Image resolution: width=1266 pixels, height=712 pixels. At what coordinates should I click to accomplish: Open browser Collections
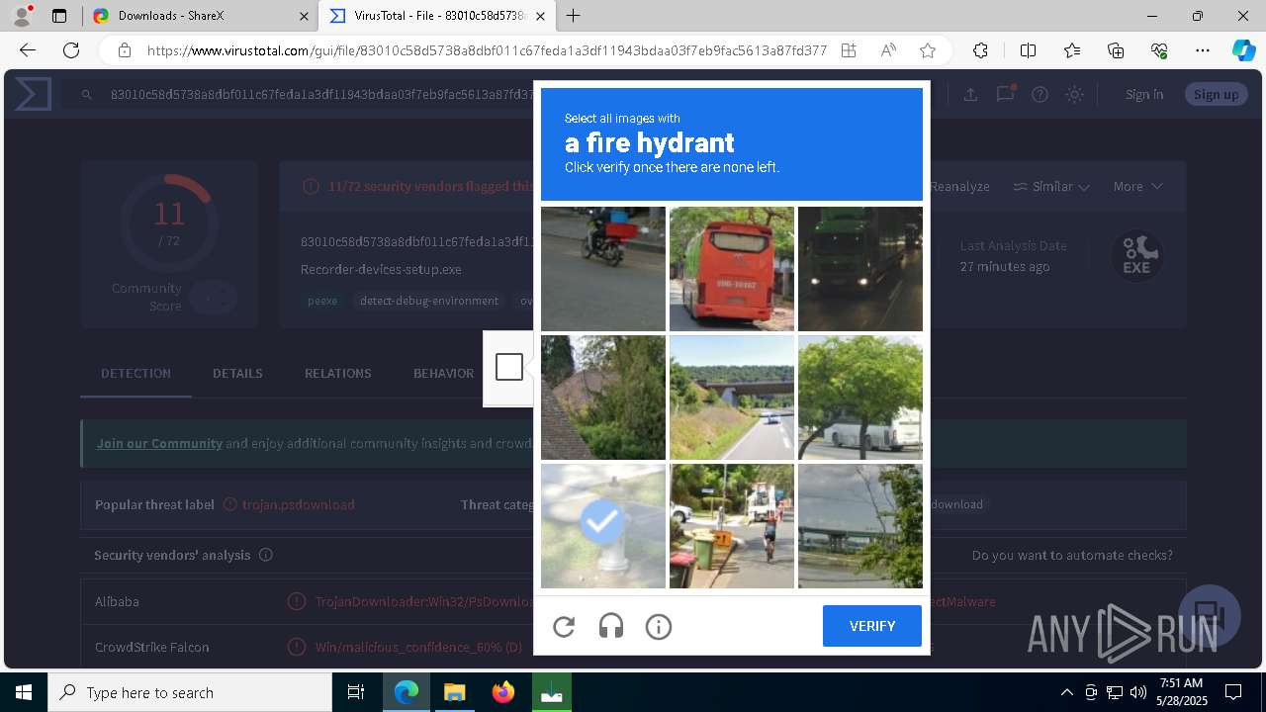(x=1116, y=50)
